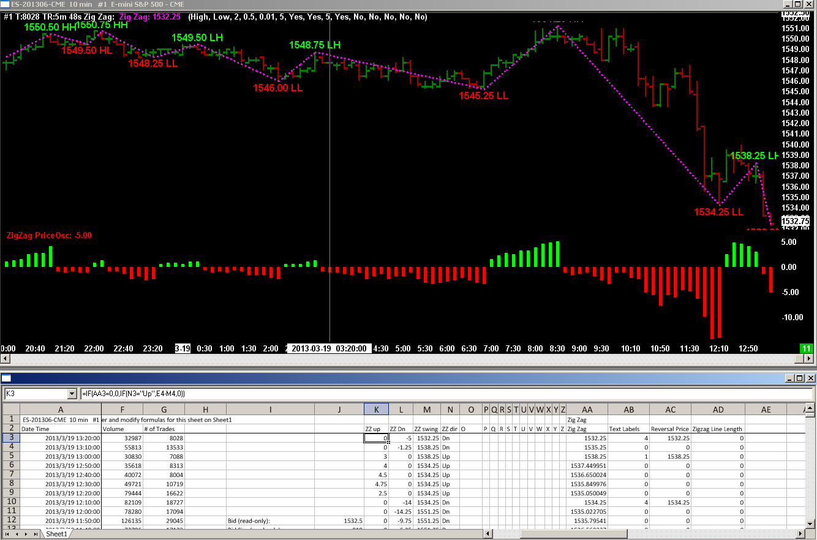
Task: Select row 12 header
Action: pyautogui.click(x=11, y=520)
